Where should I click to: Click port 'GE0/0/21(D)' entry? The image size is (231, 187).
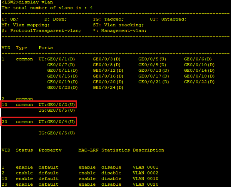[154, 82]
